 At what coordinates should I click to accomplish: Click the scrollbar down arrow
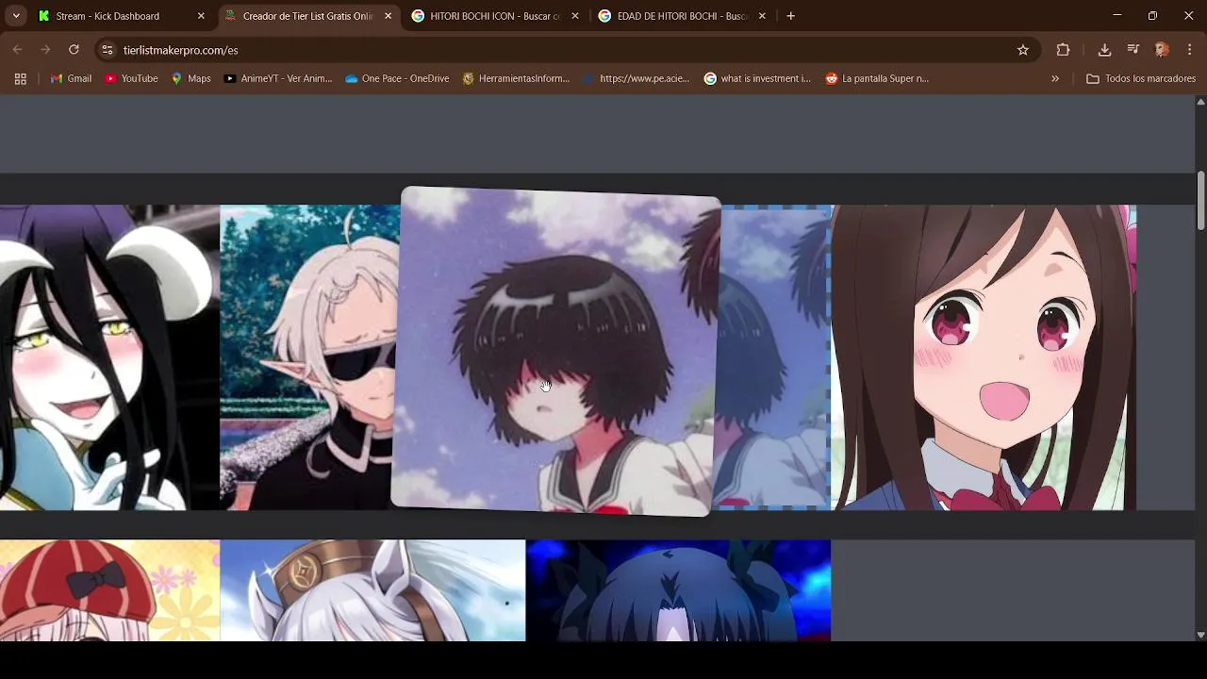pos(1200,635)
